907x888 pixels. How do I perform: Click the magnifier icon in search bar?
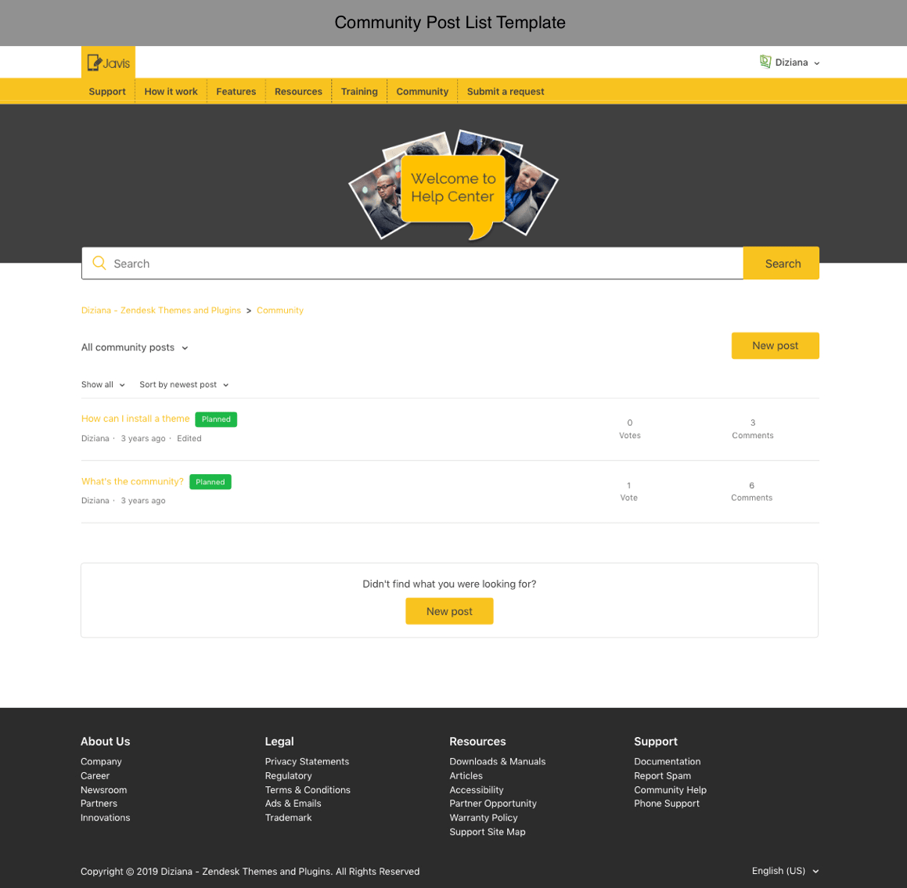pyautogui.click(x=99, y=264)
